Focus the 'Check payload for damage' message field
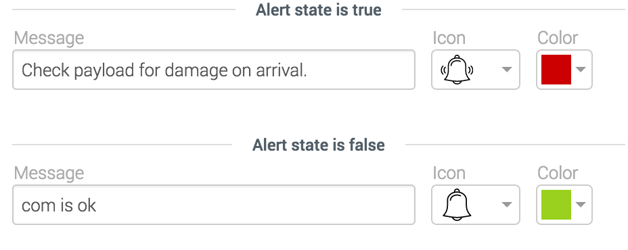Viewport: 628px width, 250px height. 214,70
